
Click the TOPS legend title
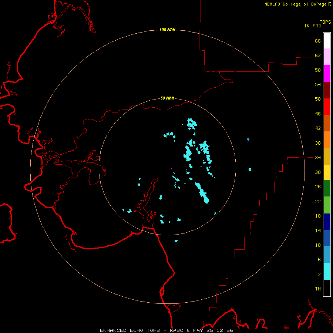[x=325, y=22]
